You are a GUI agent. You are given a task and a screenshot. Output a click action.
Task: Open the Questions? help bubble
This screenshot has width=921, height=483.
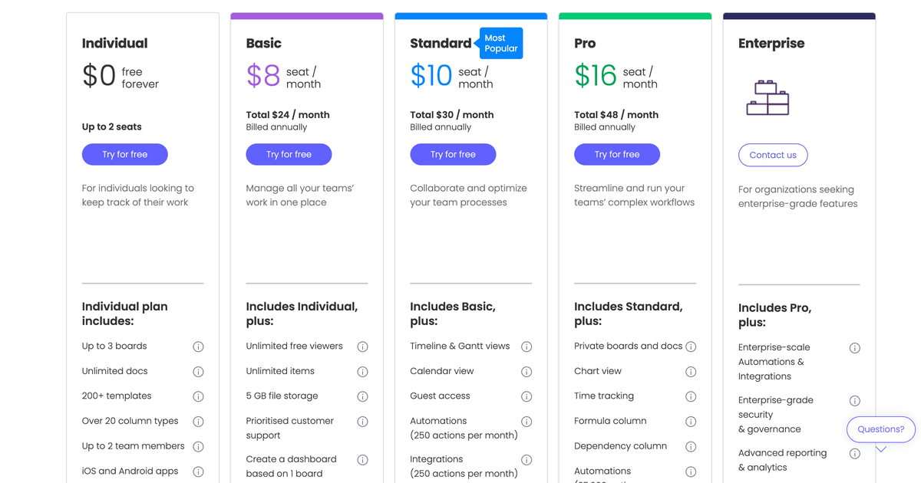[x=880, y=429]
